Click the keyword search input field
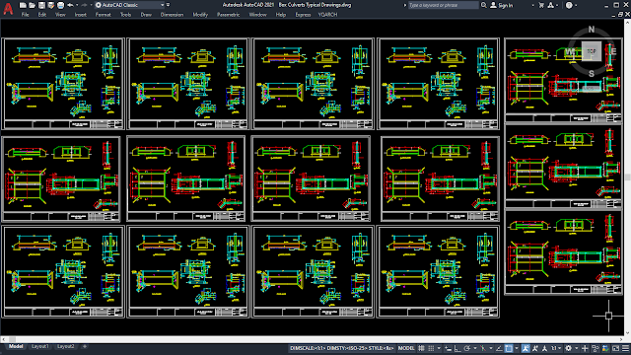 click(x=443, y=5)
